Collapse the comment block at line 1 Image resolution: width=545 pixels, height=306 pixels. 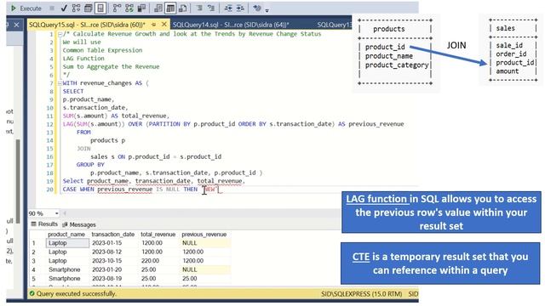tap(60, 34)
